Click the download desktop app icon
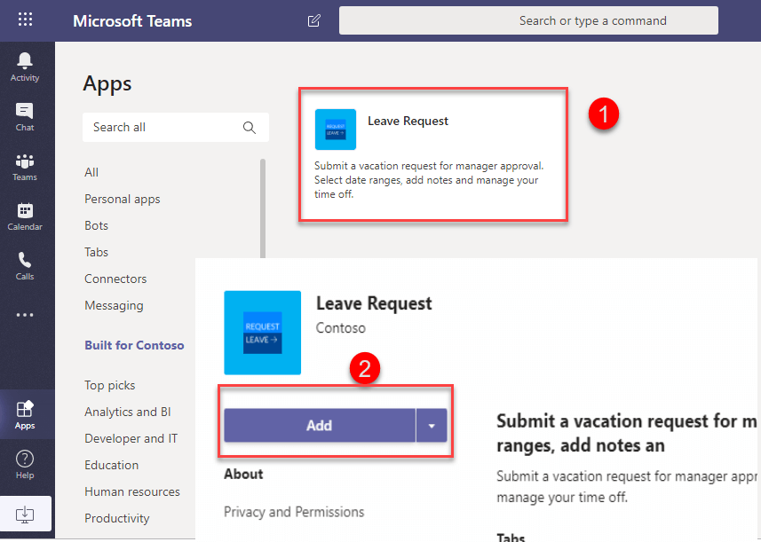 click(25, 514)
